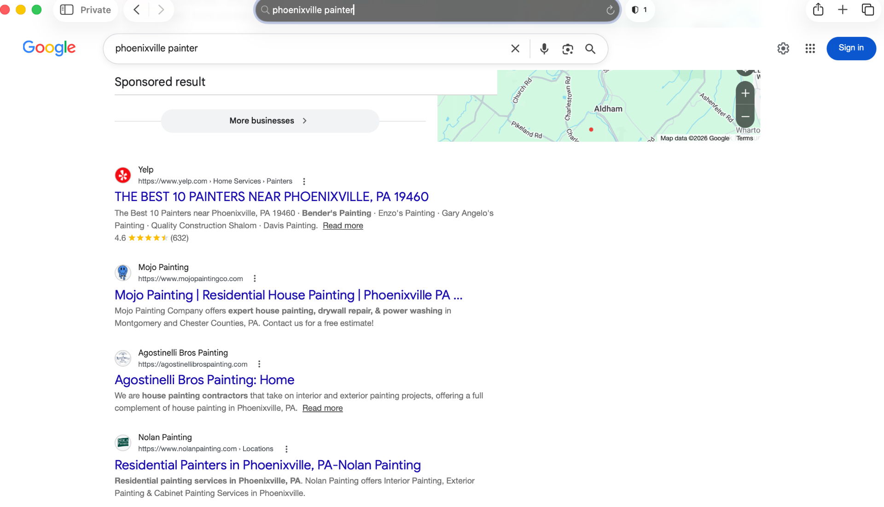Click the 4.6 star rating (632)
The image size is (884, 507).
[x=151, y=238]
